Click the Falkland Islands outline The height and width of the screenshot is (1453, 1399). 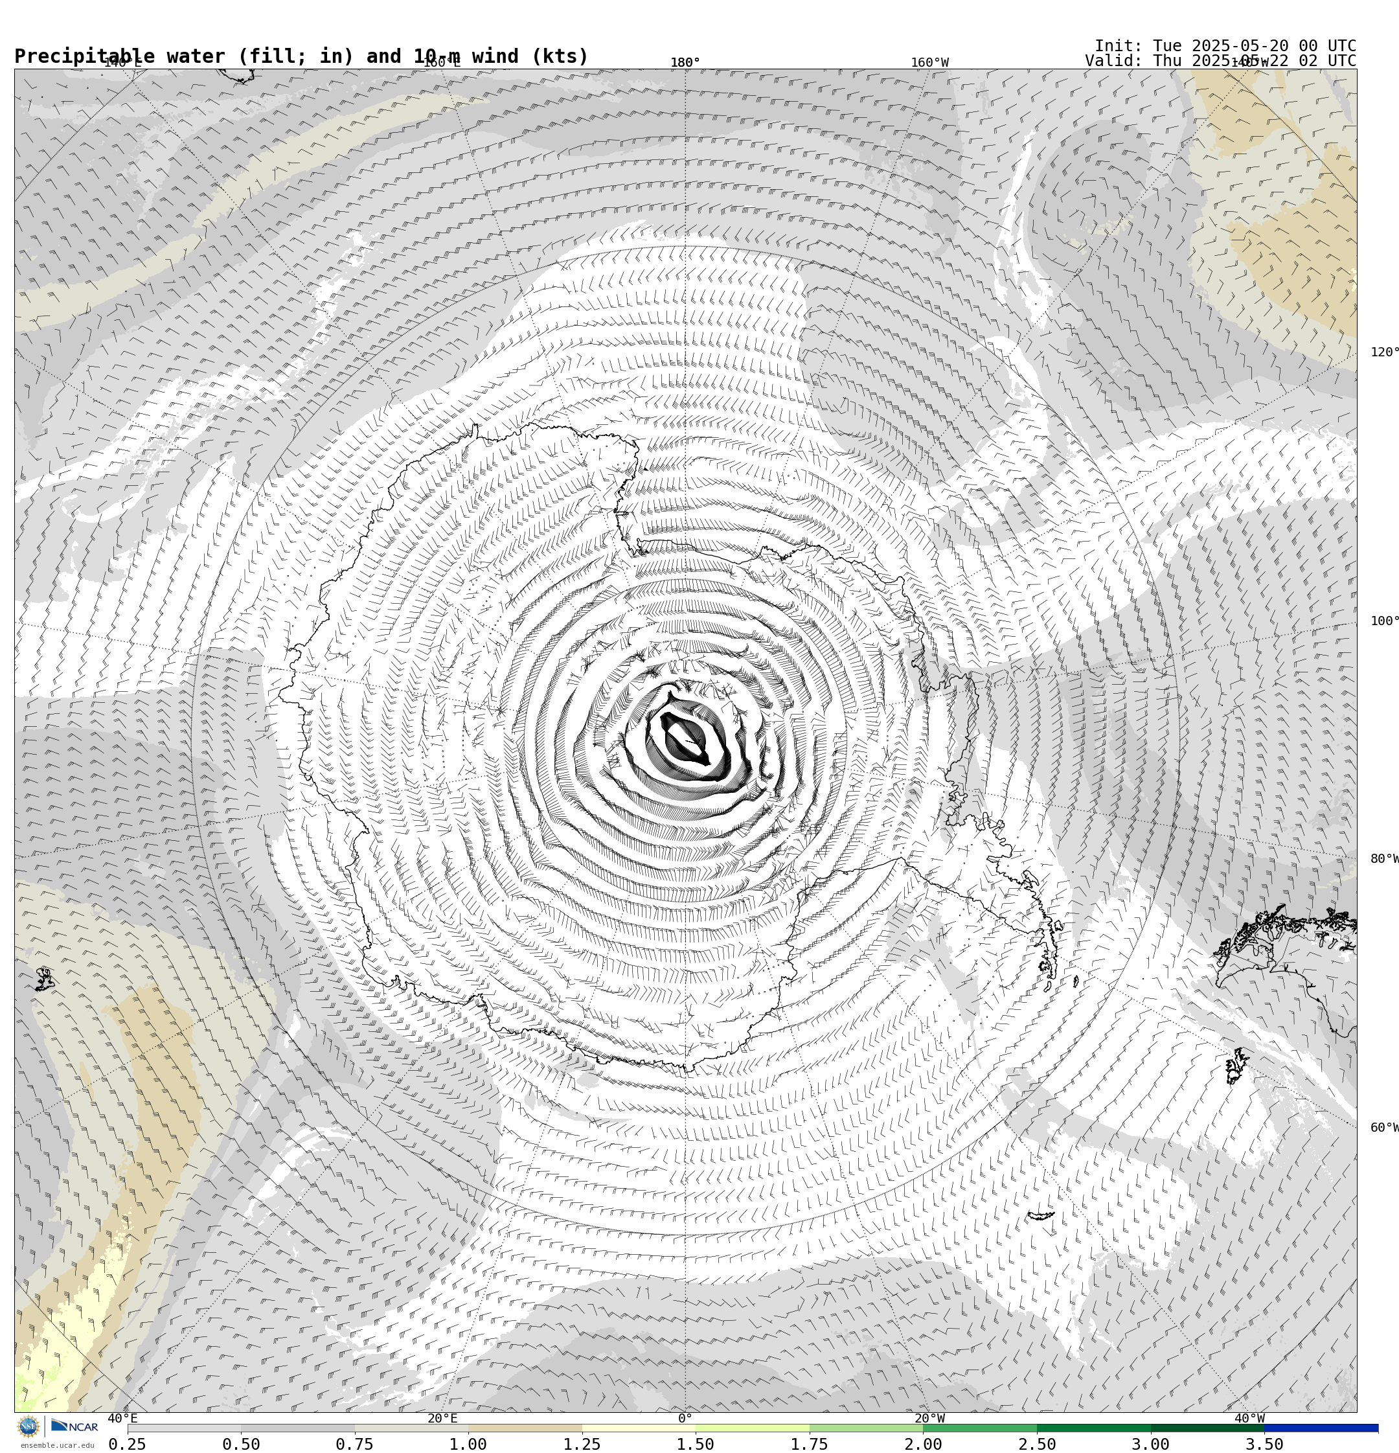[1236, 1066]
